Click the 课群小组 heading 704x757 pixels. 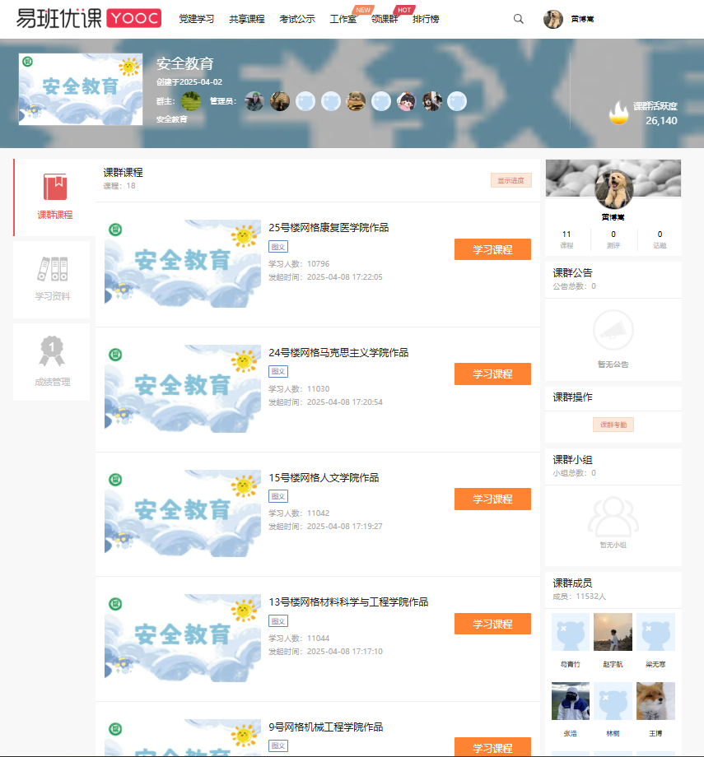[x=572, y=460]
